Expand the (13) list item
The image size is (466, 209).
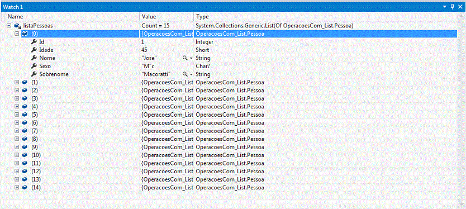[17, 179]
